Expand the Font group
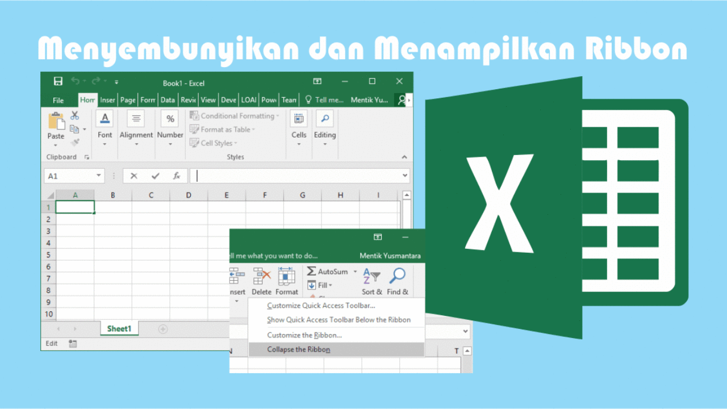Viewport: 727px width, 409px height. 105,129
